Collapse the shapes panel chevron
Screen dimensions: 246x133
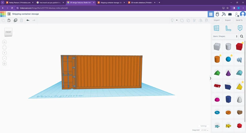point(210,78)
